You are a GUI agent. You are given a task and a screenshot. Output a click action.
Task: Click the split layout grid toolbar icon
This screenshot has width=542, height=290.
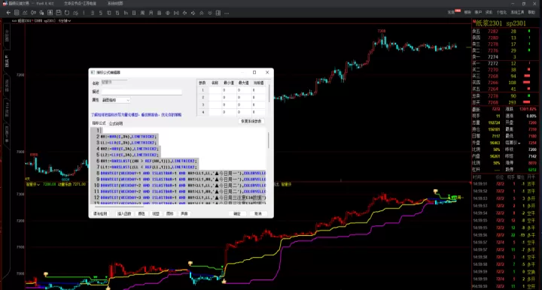218,13
